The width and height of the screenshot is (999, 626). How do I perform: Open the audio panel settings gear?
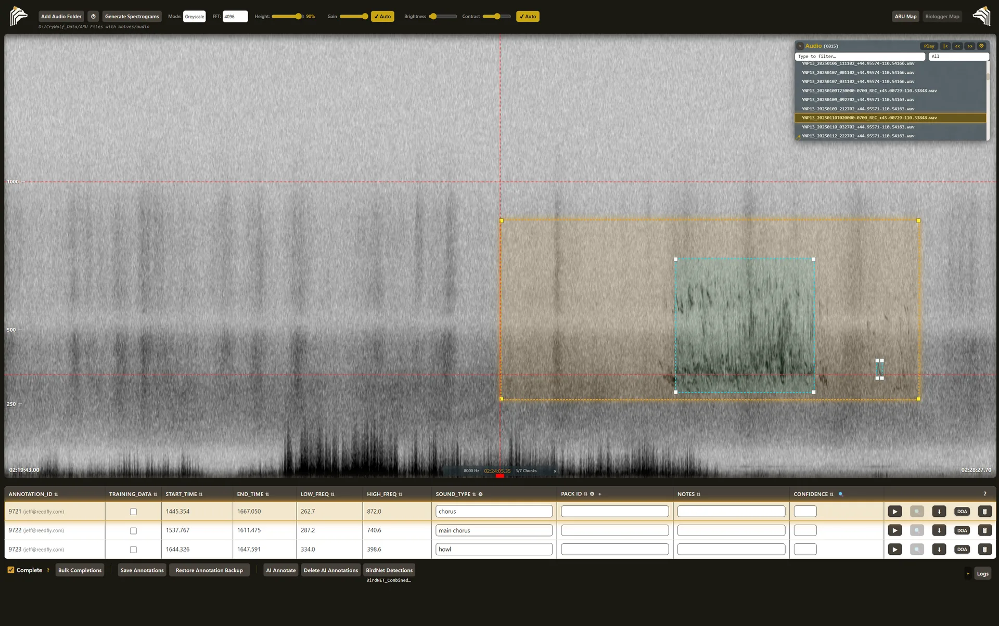[981, 46]
